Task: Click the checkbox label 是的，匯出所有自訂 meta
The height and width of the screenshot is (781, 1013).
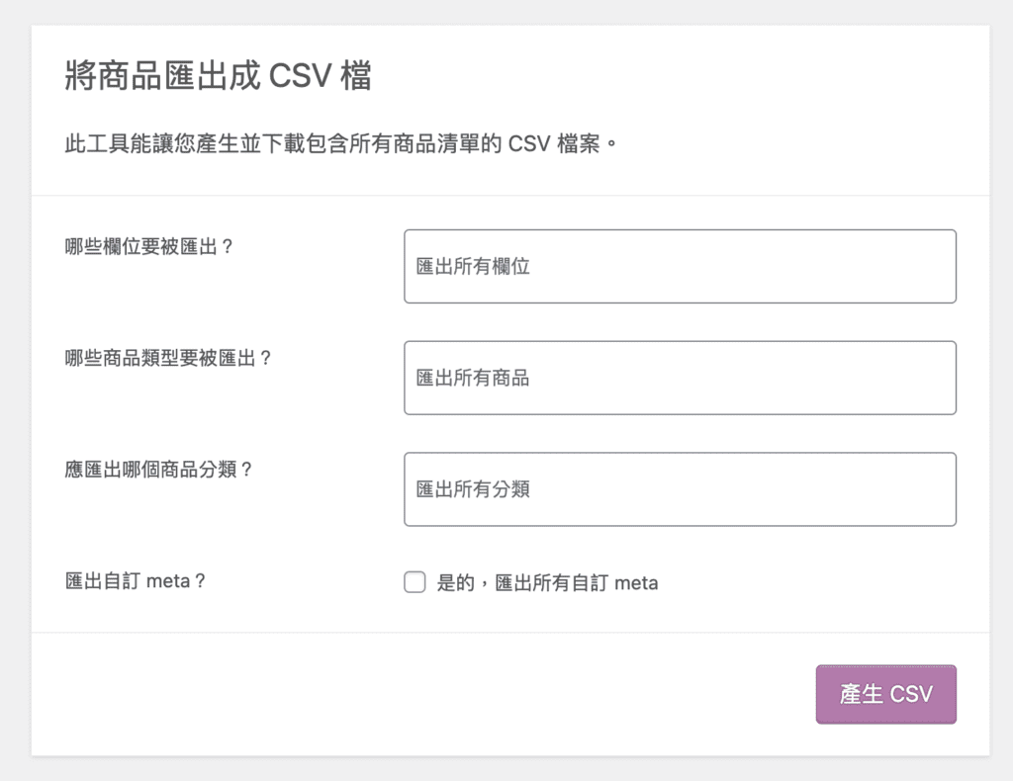Action: click(x=547, y=583)
